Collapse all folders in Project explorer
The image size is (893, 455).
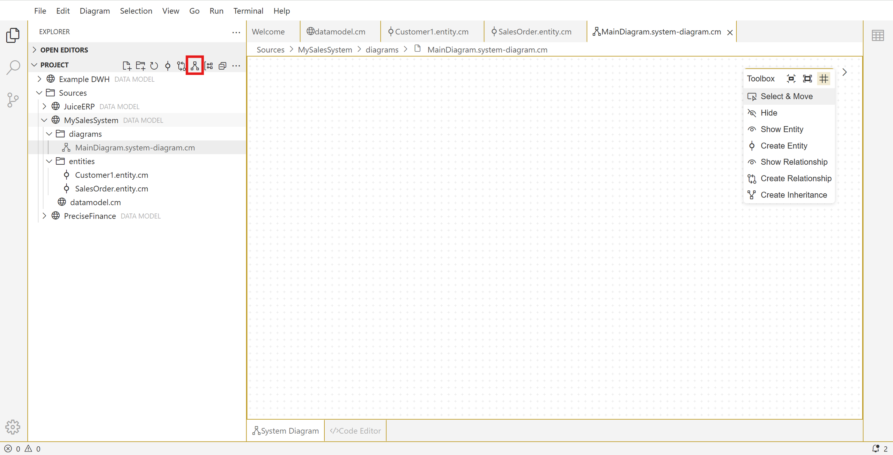pos(223,65)
